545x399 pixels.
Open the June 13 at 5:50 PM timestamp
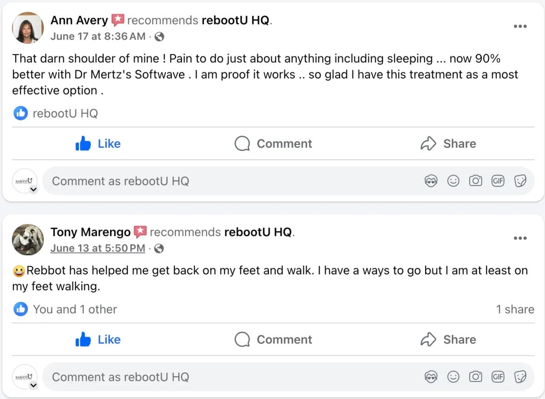coord(98,248)
